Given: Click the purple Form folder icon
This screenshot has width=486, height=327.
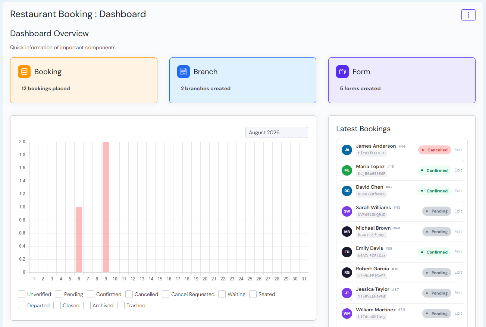Looking at the screenshot, I should [342, 72].
